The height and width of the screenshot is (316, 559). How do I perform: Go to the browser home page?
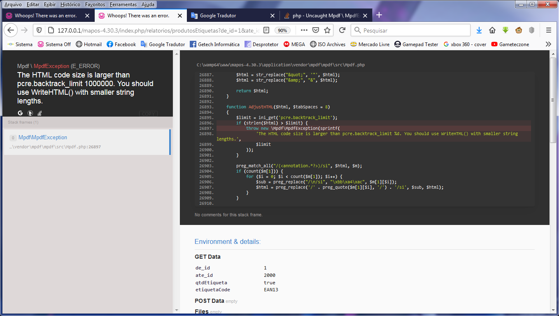coord(492,30)
